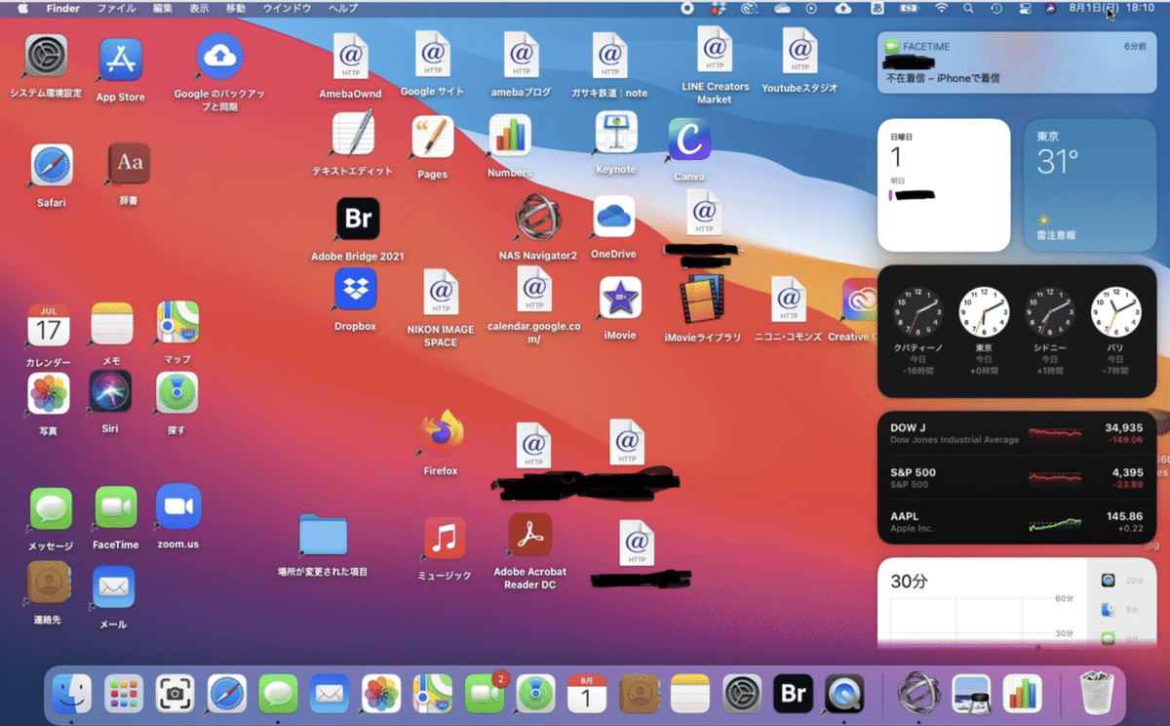Viewport: 1170px width, 726px height.
Task: Select Adobe Bridge 2021 on the desktop
Action: (x=358, y=220)
